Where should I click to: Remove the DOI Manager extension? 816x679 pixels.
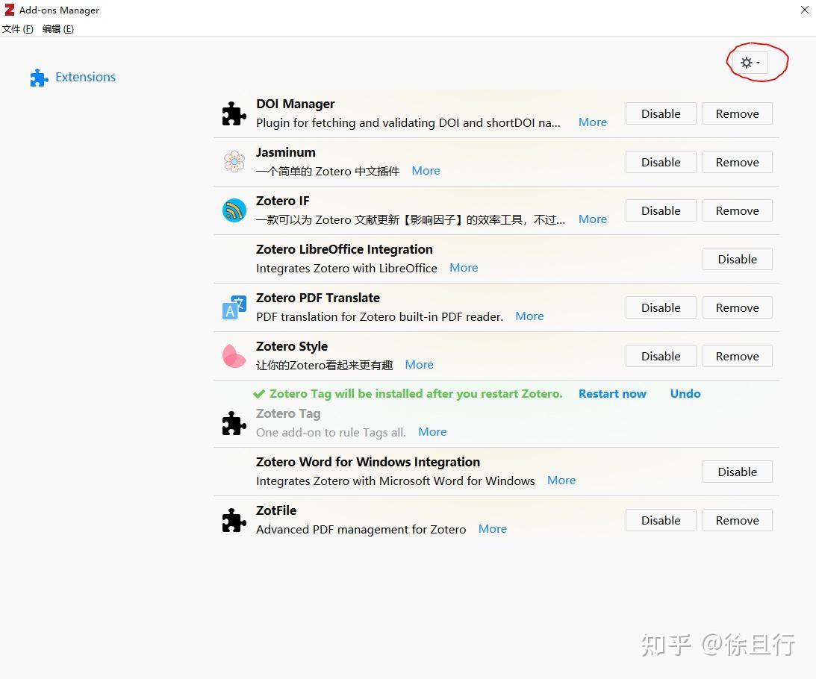[x=737, y=113]
